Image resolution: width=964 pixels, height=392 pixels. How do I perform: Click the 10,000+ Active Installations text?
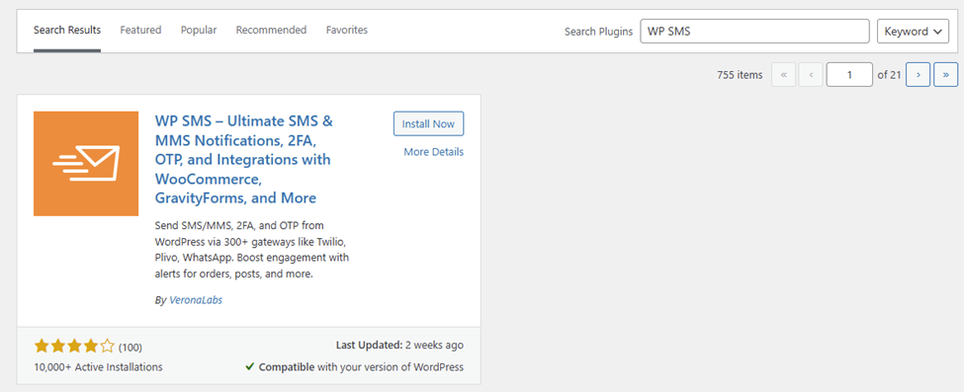point(98,367)
